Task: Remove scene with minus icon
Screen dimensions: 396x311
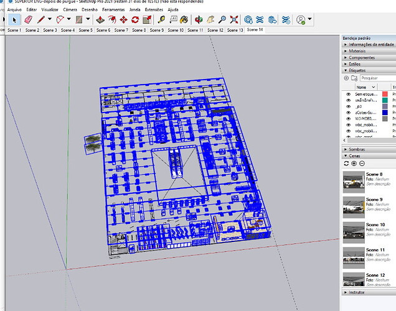Action: (x=362, y=164)
